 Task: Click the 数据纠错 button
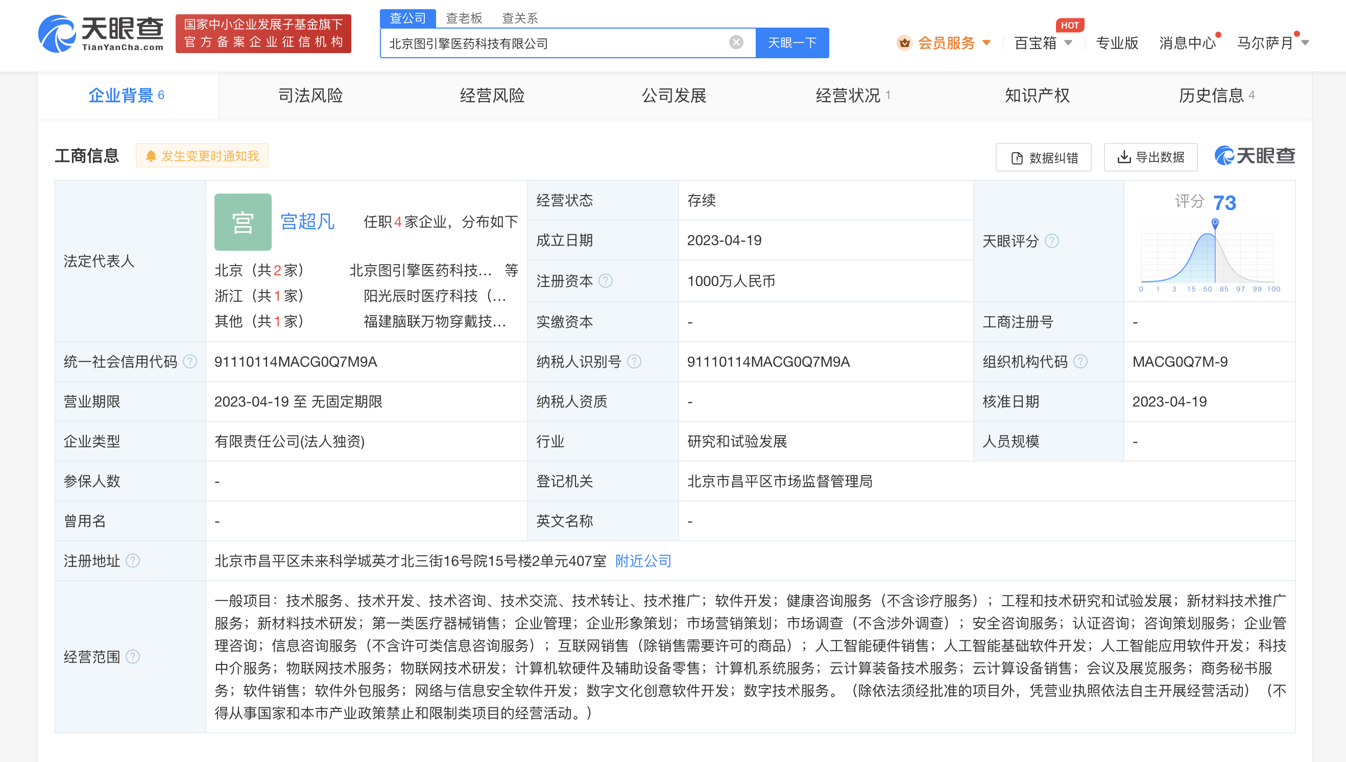(1043, 157)
